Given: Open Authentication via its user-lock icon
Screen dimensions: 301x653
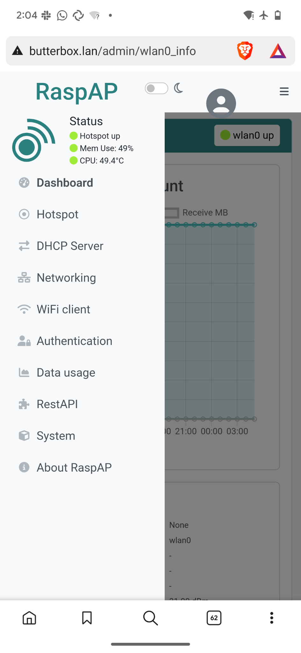Looking at the screenshot, I should [24, 341].
